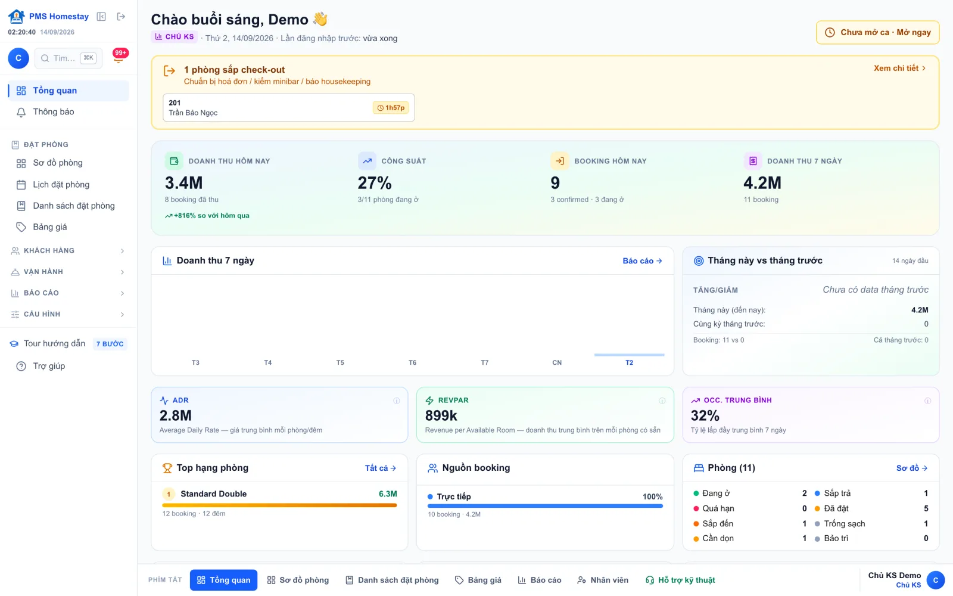953x596 pixels.
Task: Click the PMS Homestay logo
Action: (x=17, y=17)
